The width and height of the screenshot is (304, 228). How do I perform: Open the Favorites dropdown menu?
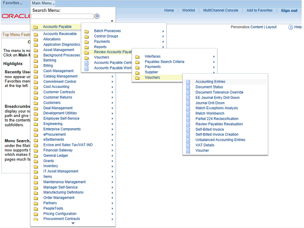coord(13,3)
